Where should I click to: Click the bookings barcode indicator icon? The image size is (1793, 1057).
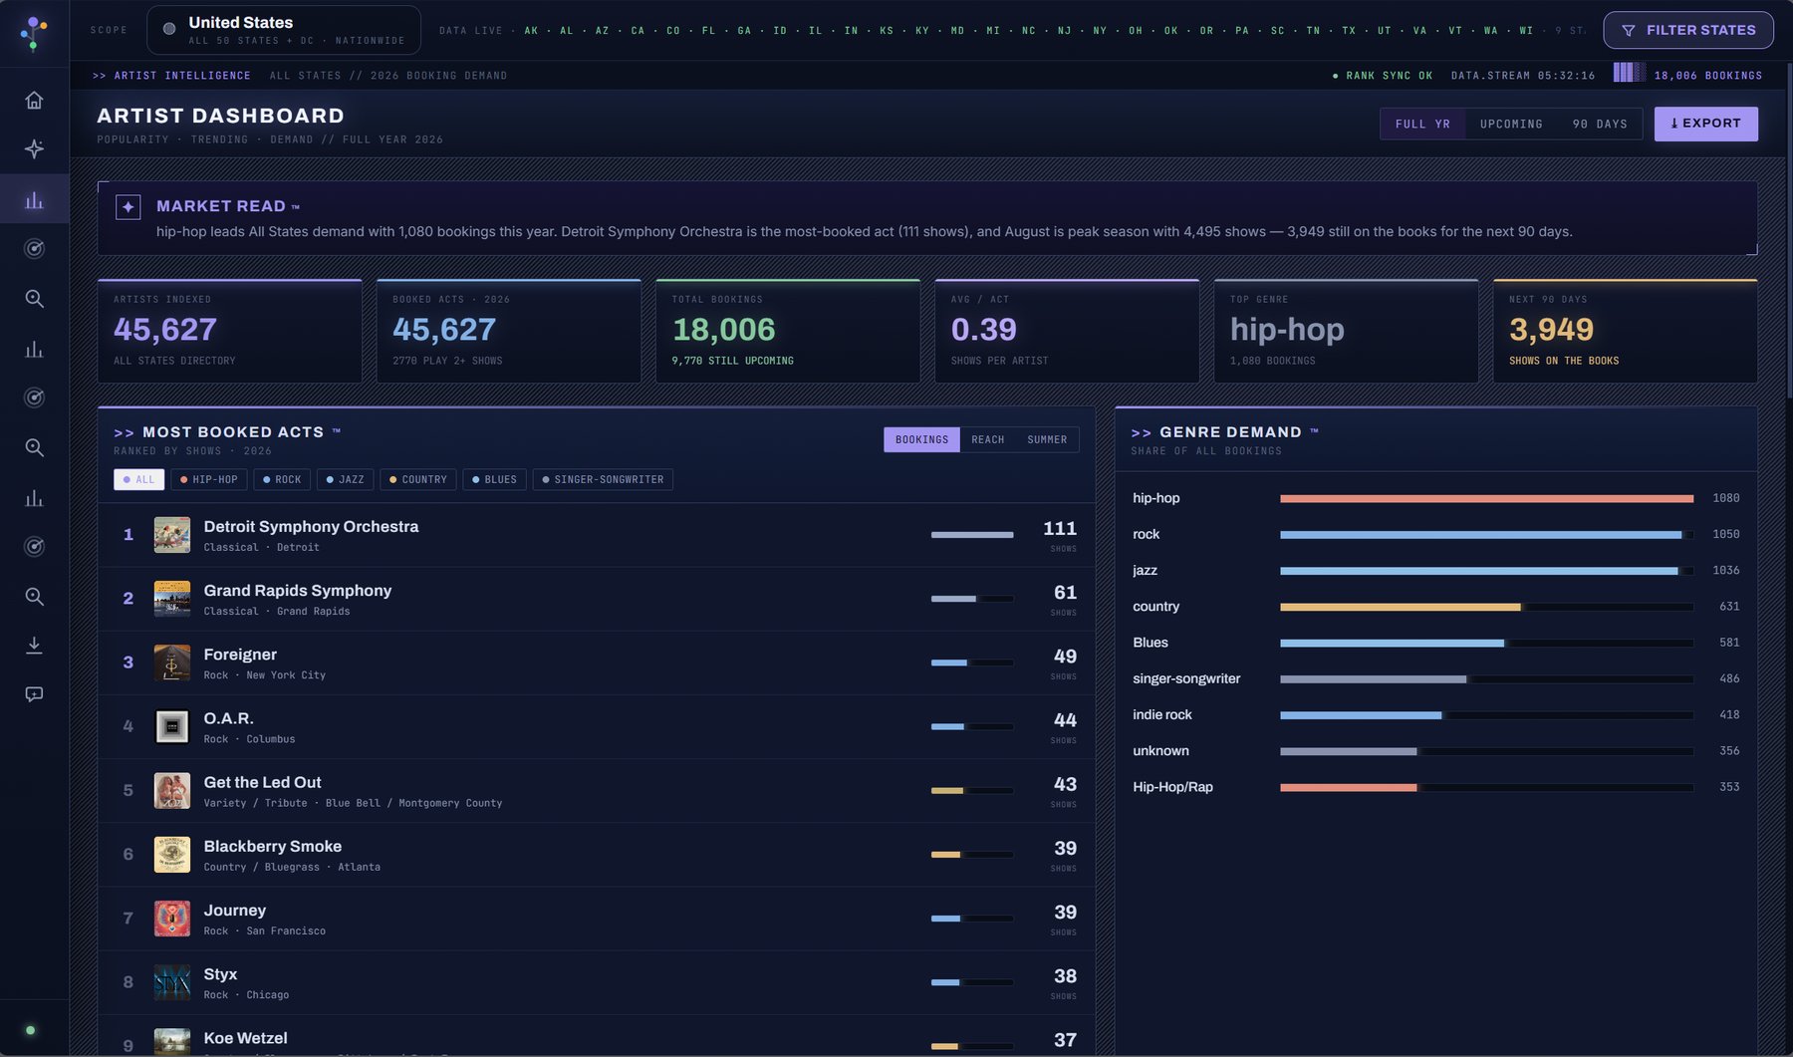coord(1630,73)
